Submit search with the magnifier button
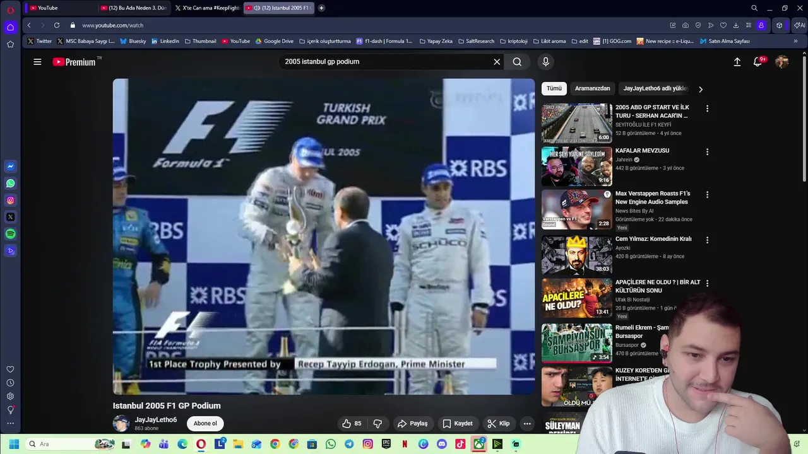This screenshot has width=808, height=454. [517, 62]
